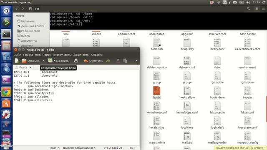The width and height of the screenshot is (267, 150).
Task: Select the kernel-img.conf file
Action: click(157, 108)
